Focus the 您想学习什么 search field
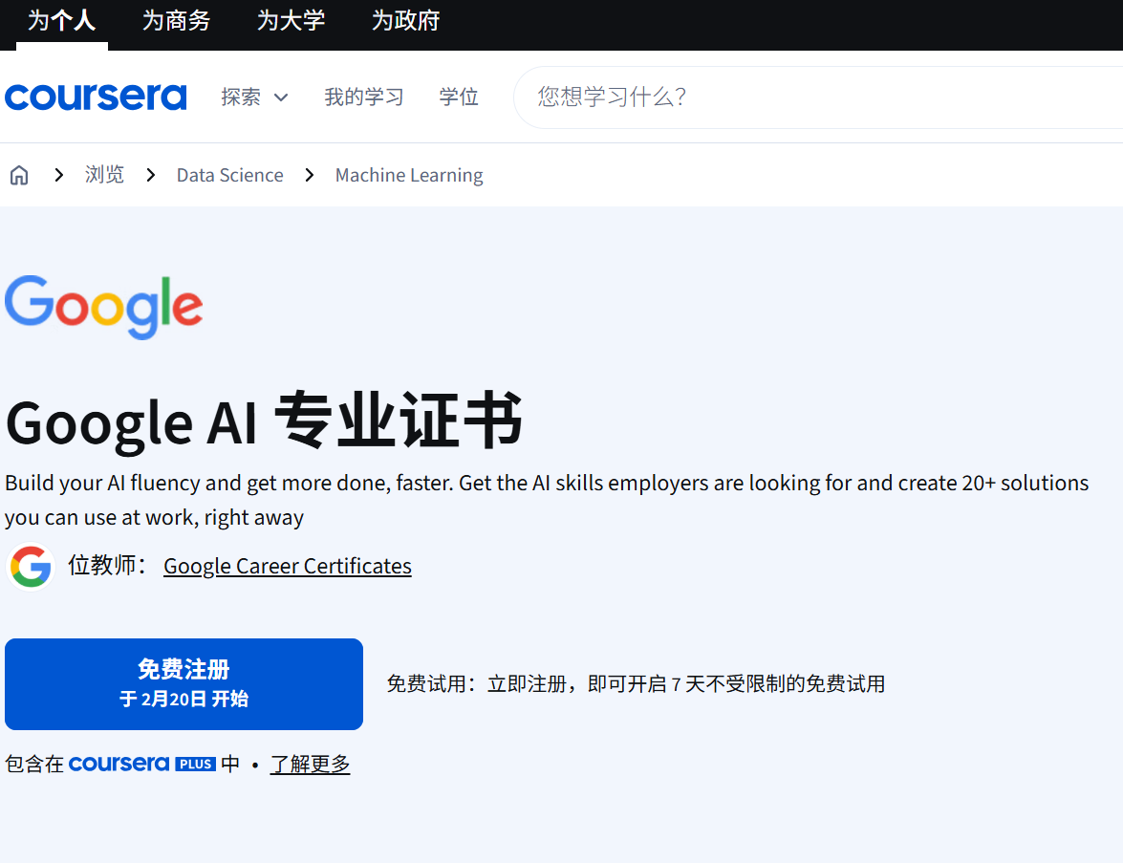This screenshot has width=1123, height=863. (x=818, y=97)
